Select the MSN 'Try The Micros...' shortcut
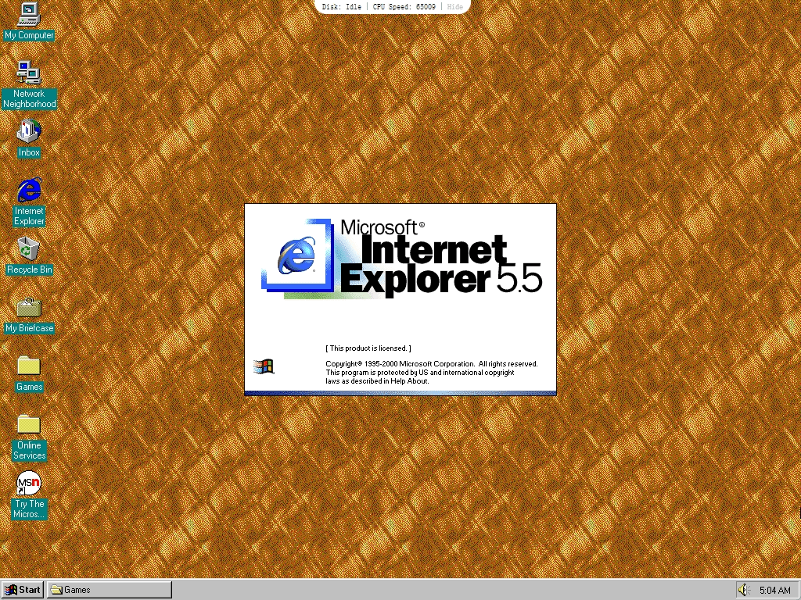801x600 pixels. [x=29, y=484]
